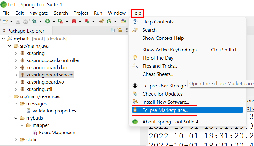The width and height of the screenshot is (254, 146).
Task: Expand the static folder
Action: [x=16, y=140]
